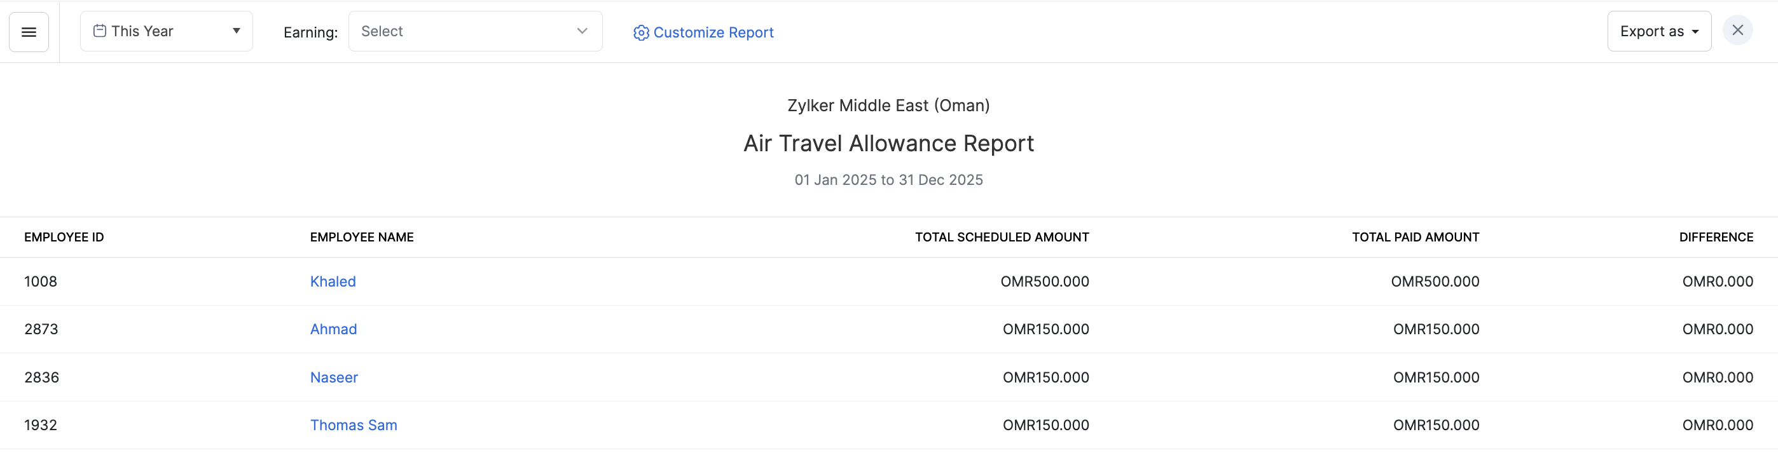The height and width of the screenshot is (474, 1778).
Task: Select the row with employee ID 1008
Action: [41, 281]
